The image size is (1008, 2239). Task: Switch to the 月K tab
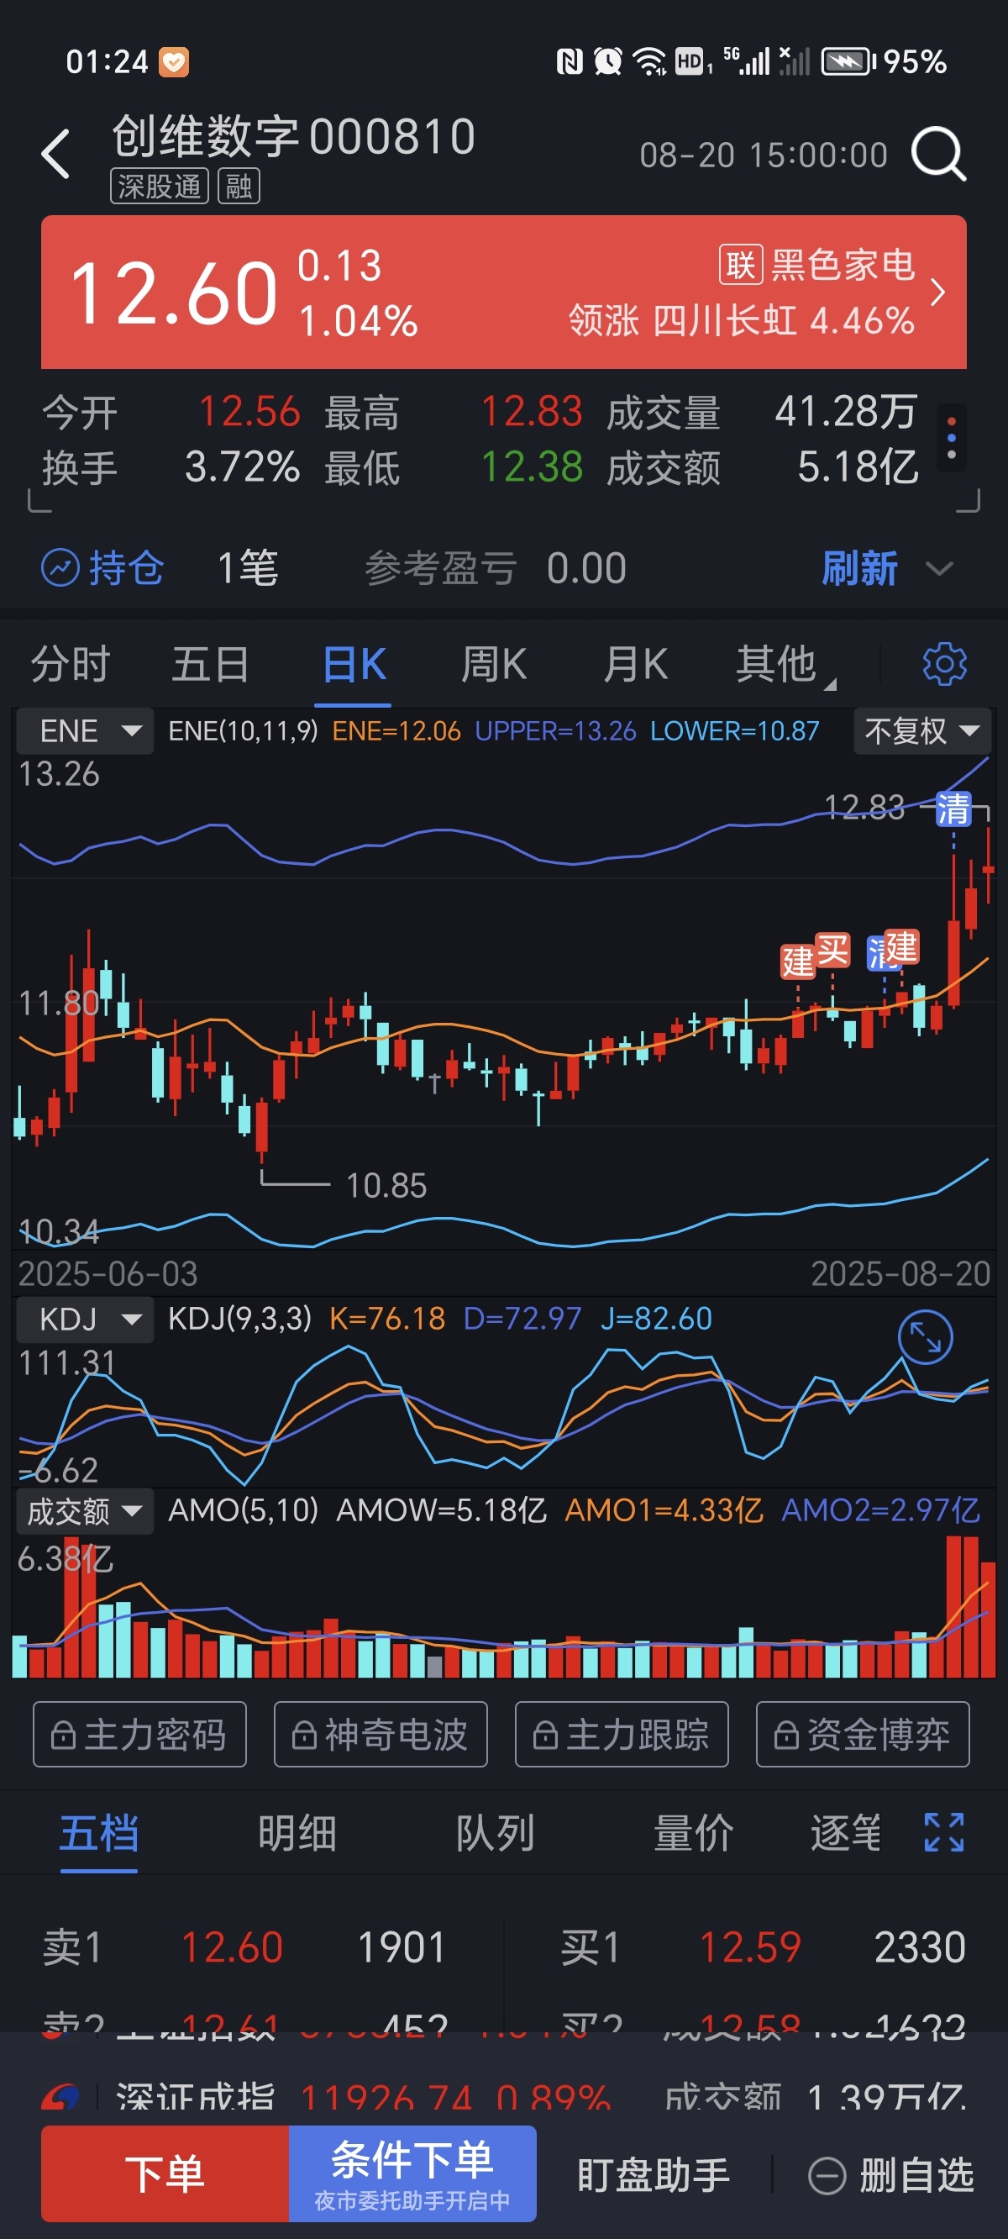click(x=635, y=665)
